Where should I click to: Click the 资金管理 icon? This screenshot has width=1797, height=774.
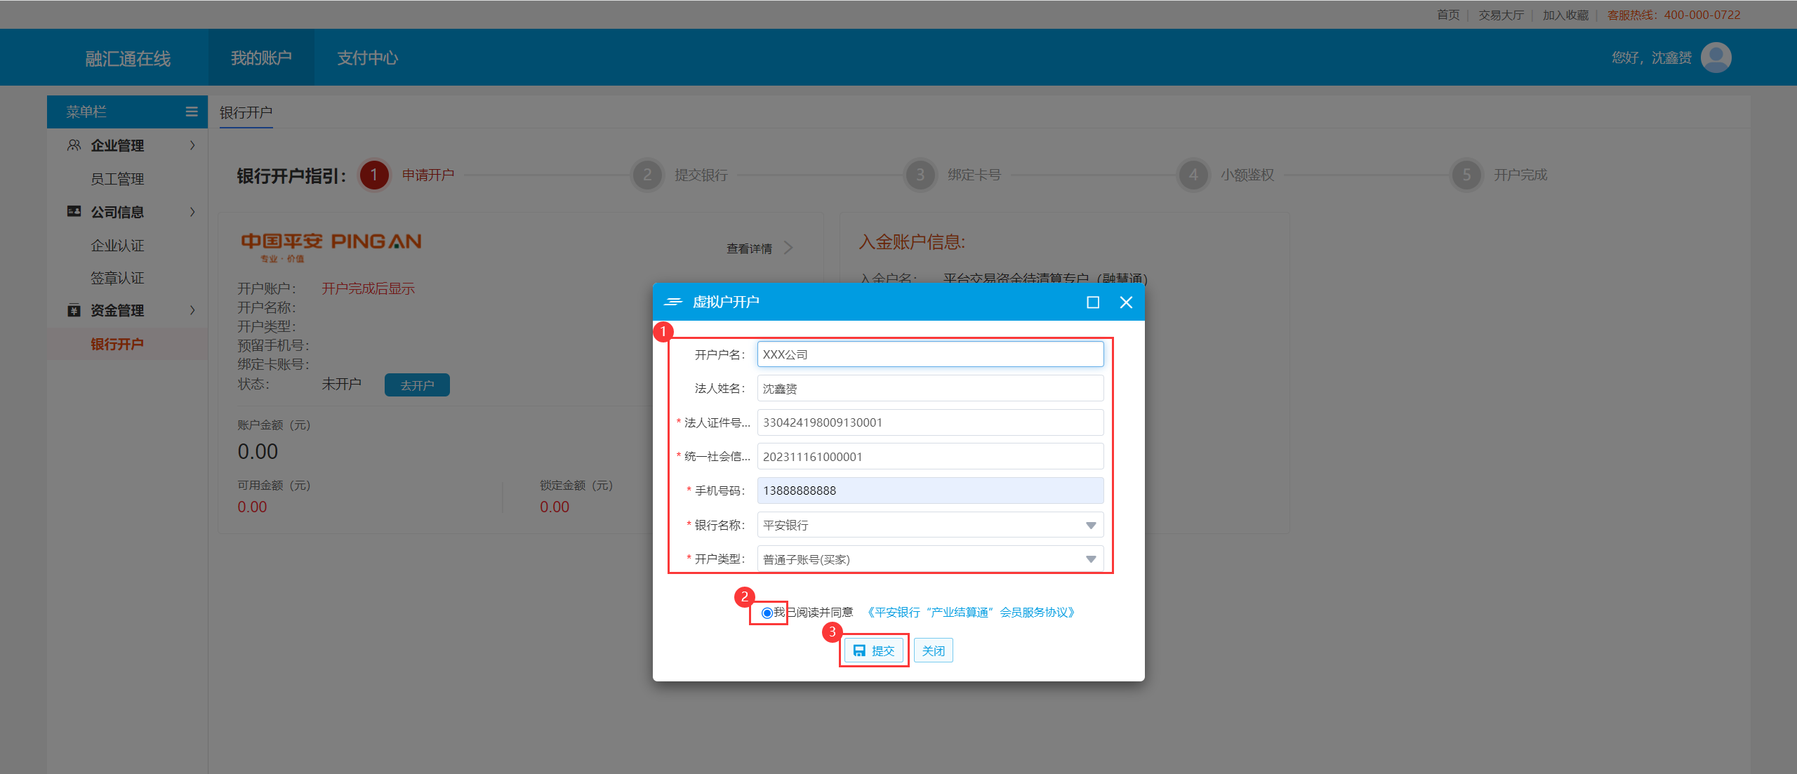tap(74, 310)
